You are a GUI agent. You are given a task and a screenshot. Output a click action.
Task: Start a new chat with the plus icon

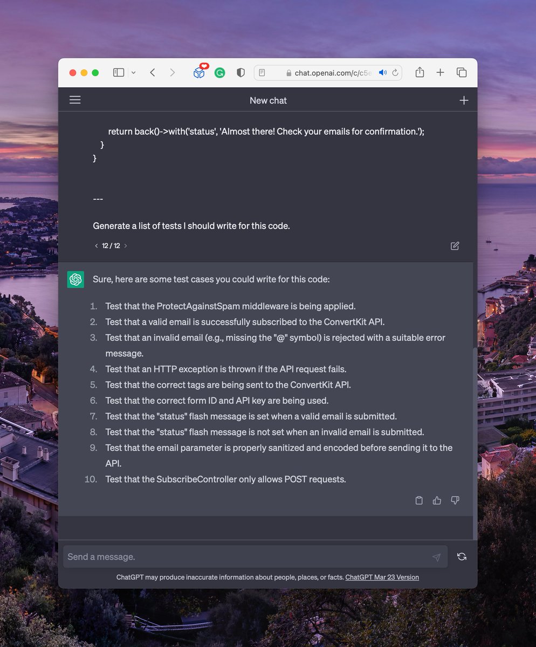click(x=464, y=100)
